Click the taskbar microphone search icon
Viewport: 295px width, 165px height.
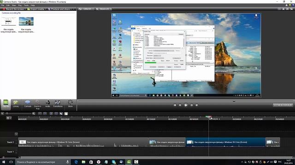pos(68,162)
